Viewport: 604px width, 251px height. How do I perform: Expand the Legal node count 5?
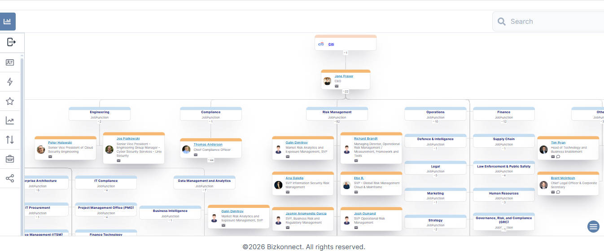point(435,176)
